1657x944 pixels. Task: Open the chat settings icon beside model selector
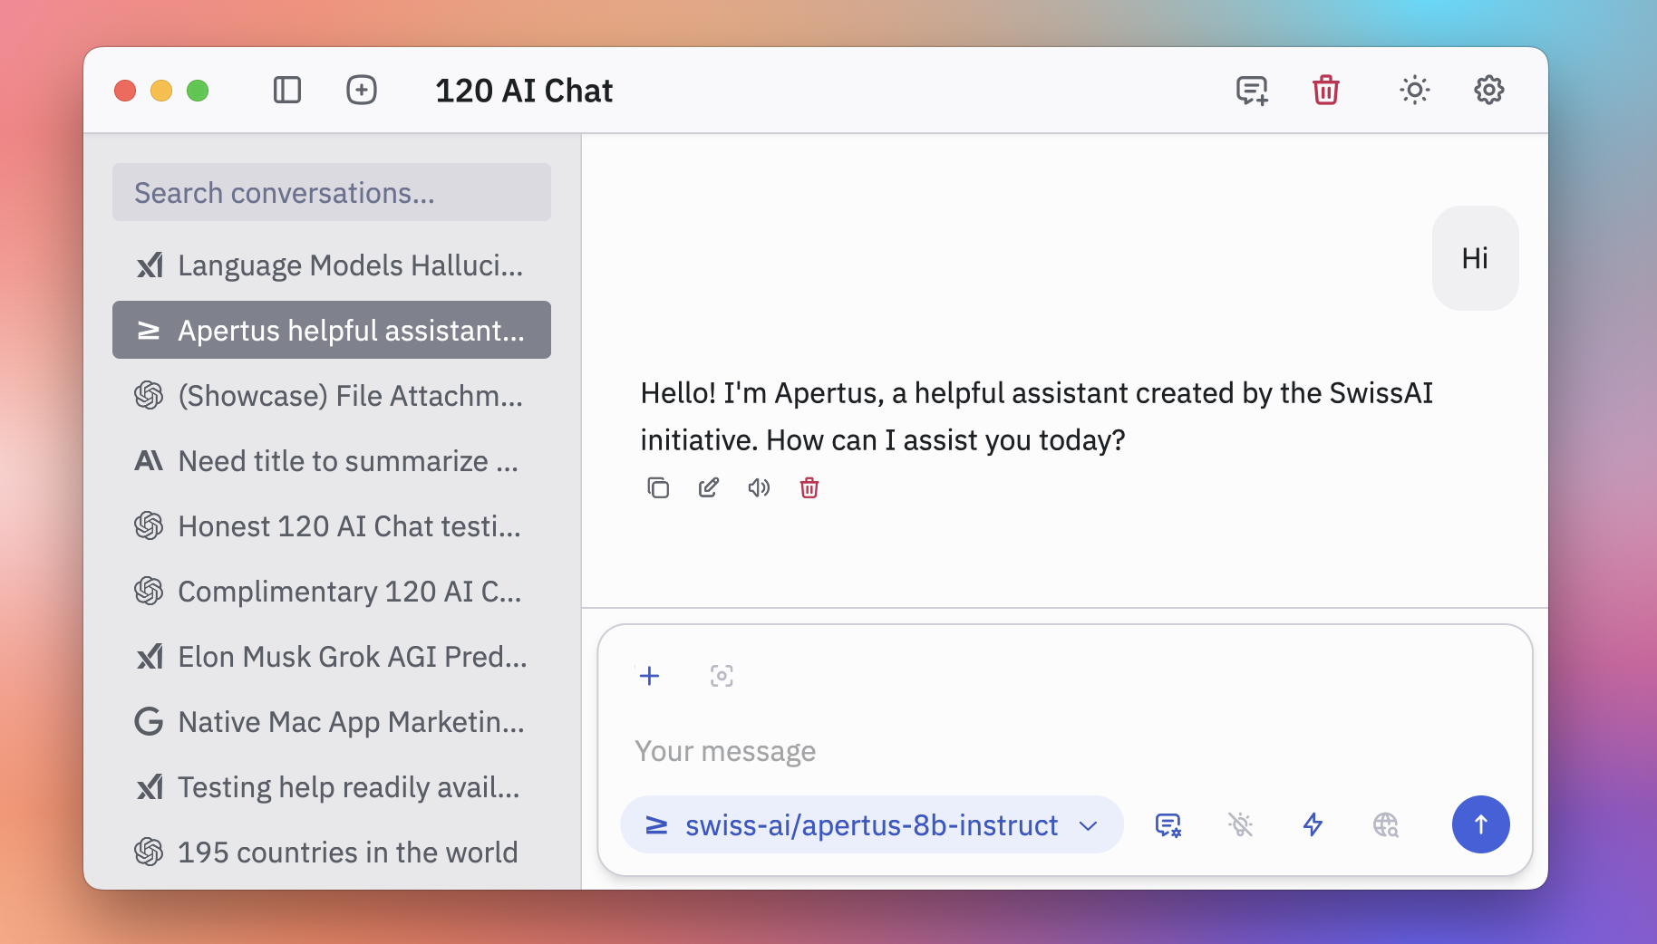tap(1168, 825)
